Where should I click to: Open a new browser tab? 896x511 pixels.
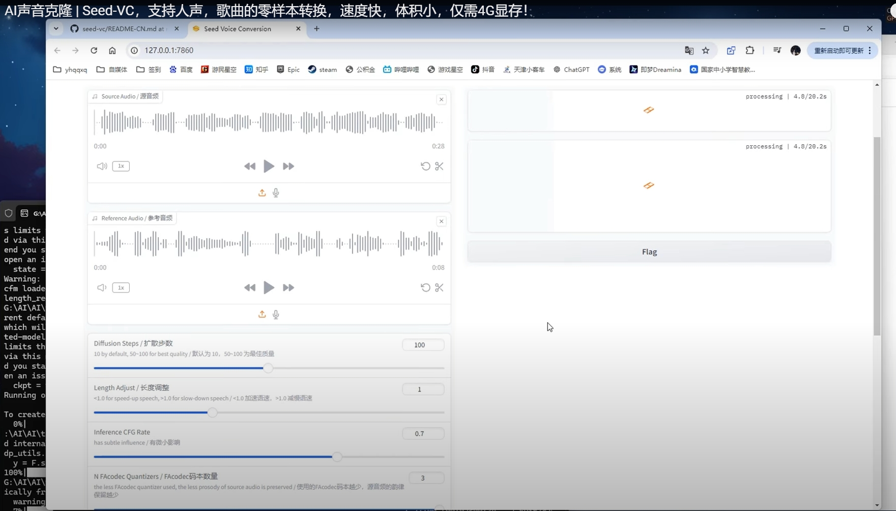tap(316, 29)
